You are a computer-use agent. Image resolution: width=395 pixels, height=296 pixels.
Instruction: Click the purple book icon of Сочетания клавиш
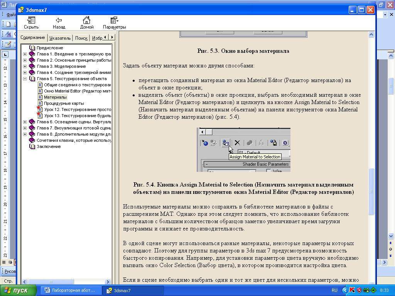coord(32,140)
